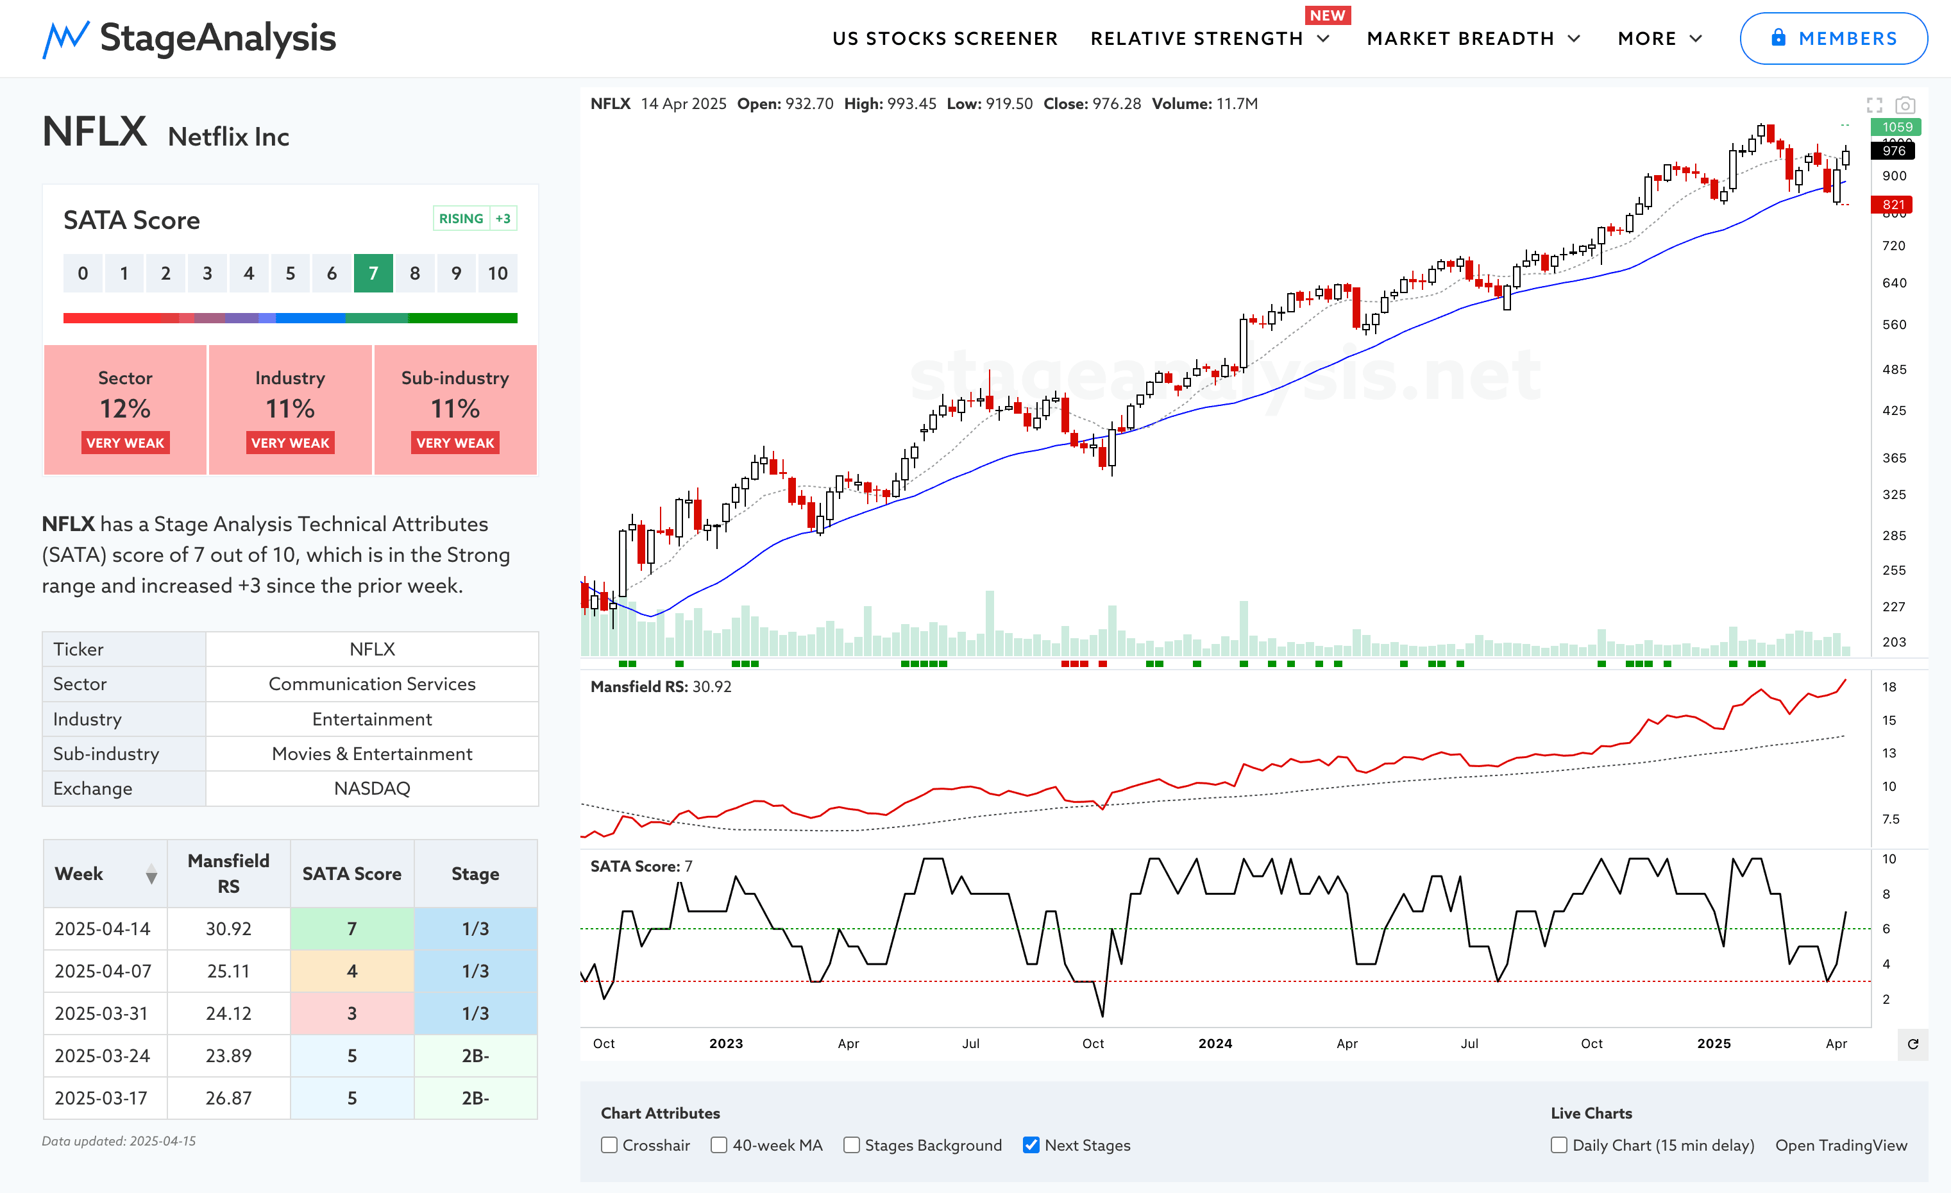The height and width of the screenshot is (1193, 1951).
Task: Expand the Market Breadth dropdown chevron
Action: tap(1574, 38)
